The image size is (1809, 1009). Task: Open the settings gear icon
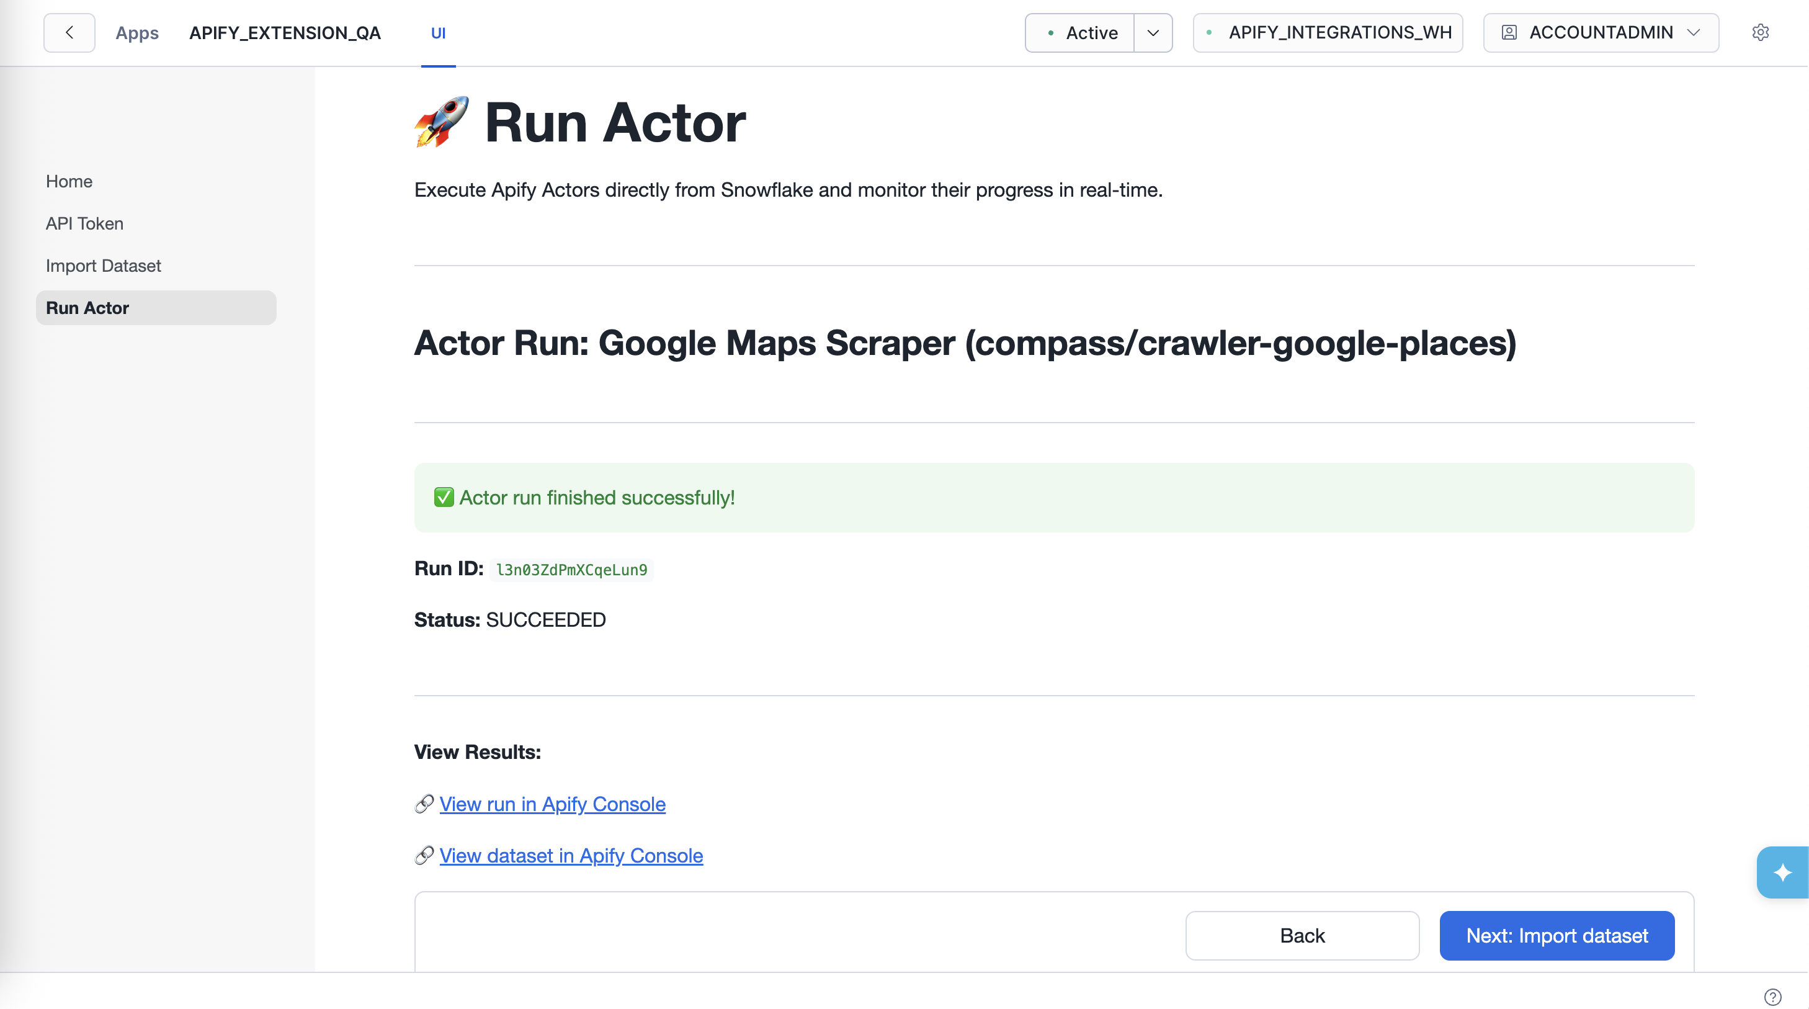click(x=1761, y=32)
